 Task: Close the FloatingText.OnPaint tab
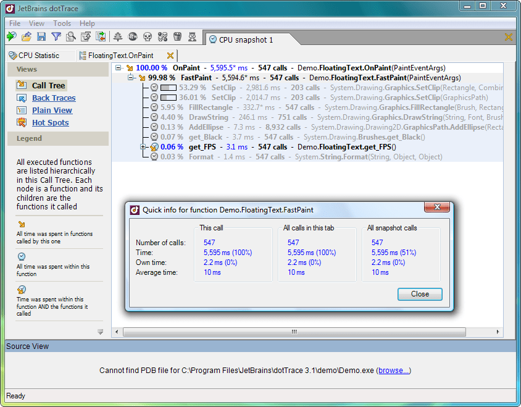coord(170,56)
